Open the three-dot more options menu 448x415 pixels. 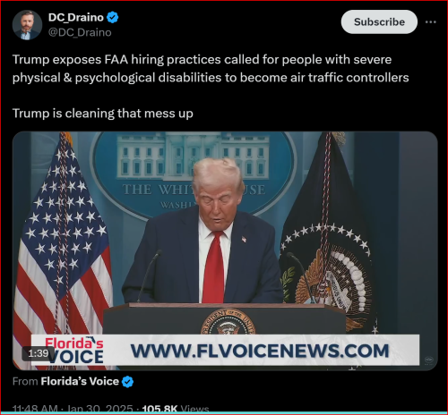pyautogui.click(x=430, y=22)
